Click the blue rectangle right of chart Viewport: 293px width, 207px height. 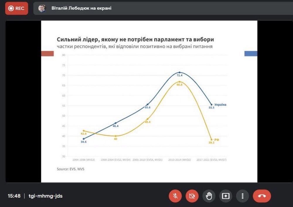click(251, 54)
